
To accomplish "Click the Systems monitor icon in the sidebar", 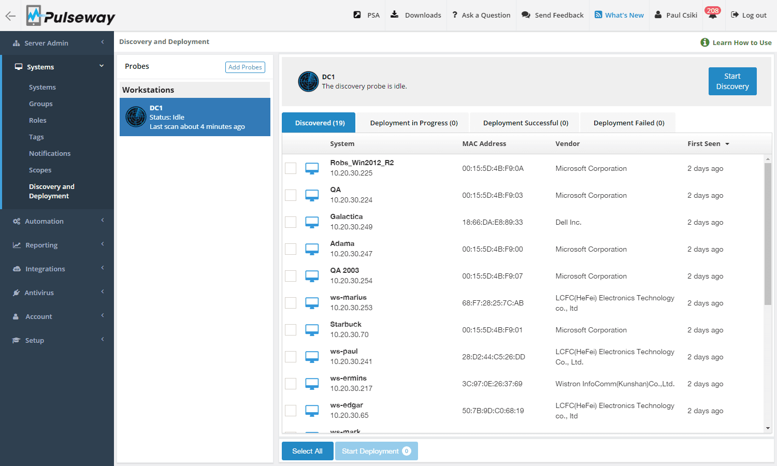I will pyautogui.click(x=19, y=66).
